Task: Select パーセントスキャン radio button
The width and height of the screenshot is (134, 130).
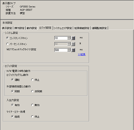Action: coord(8,44)
